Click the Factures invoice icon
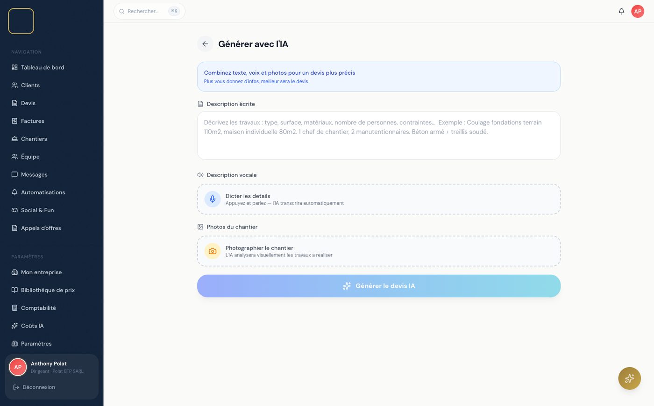 [14, 121]
